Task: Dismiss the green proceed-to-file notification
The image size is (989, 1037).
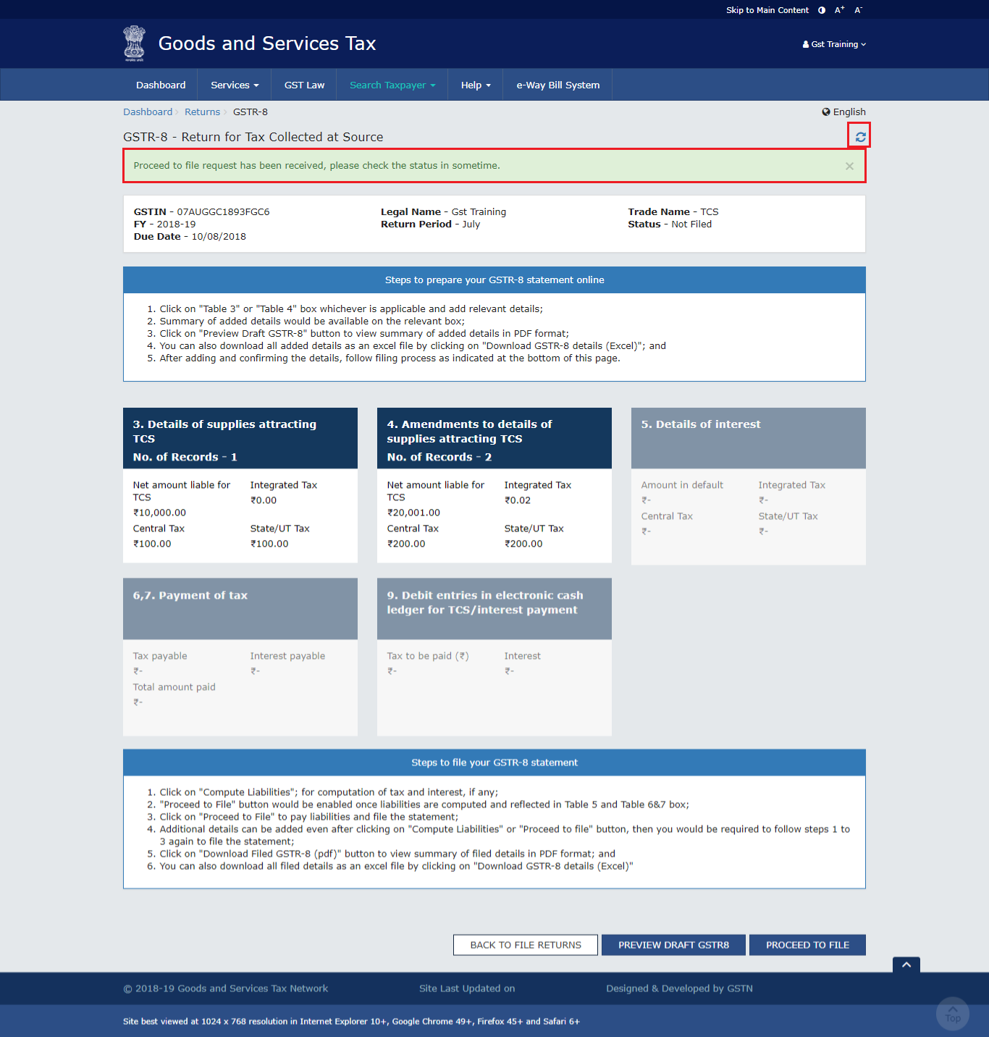Action: 849,167
